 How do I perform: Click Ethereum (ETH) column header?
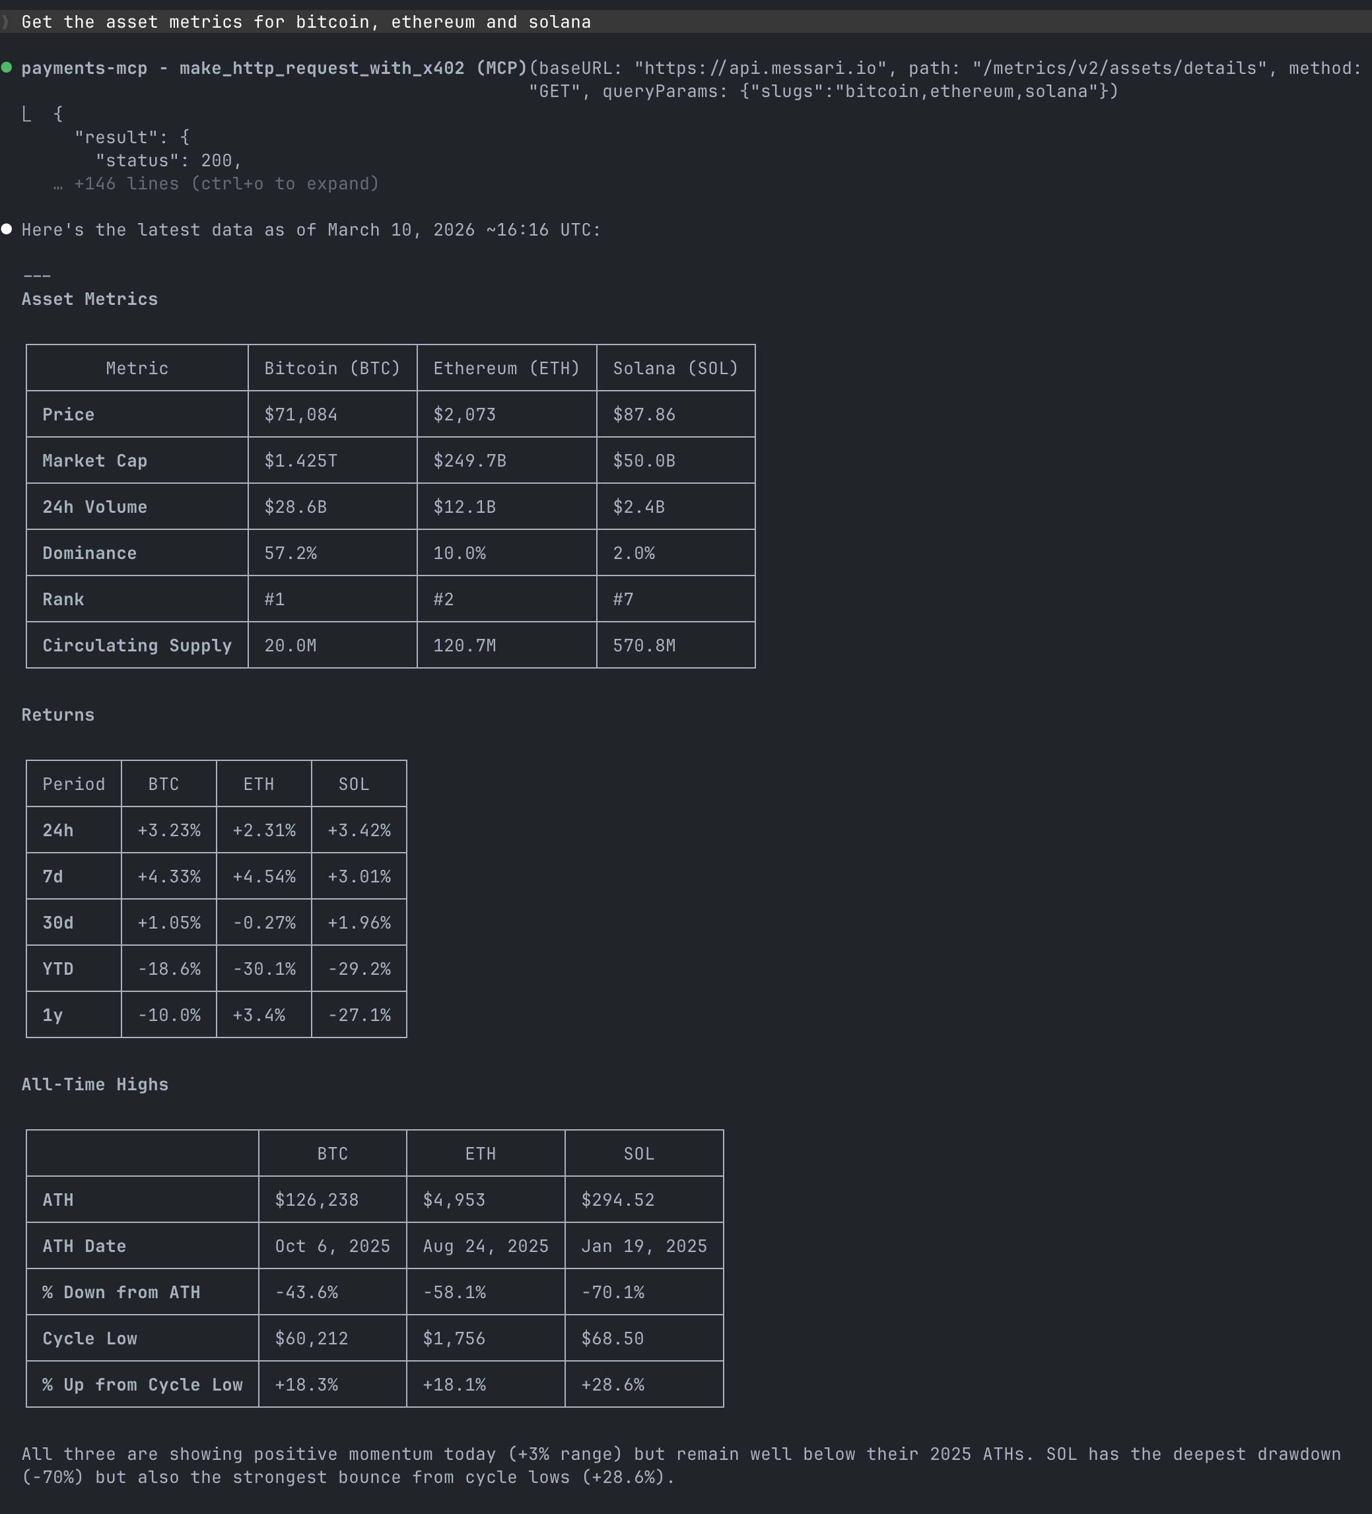coord(506,368)
